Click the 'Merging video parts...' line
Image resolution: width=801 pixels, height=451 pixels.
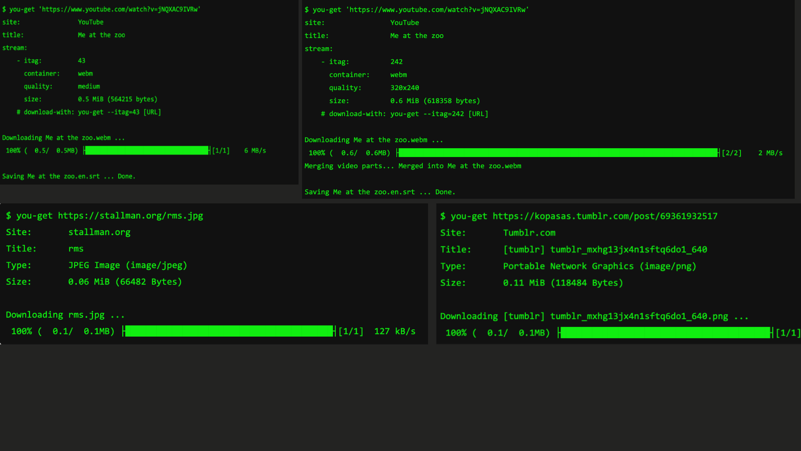[x=413, y=166]
